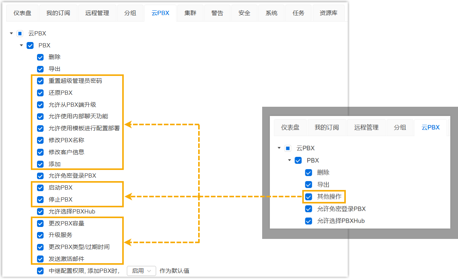Toggle 允许使用内部聊天功能 checkbox
The image size is (458, 279).
point(40,116)
